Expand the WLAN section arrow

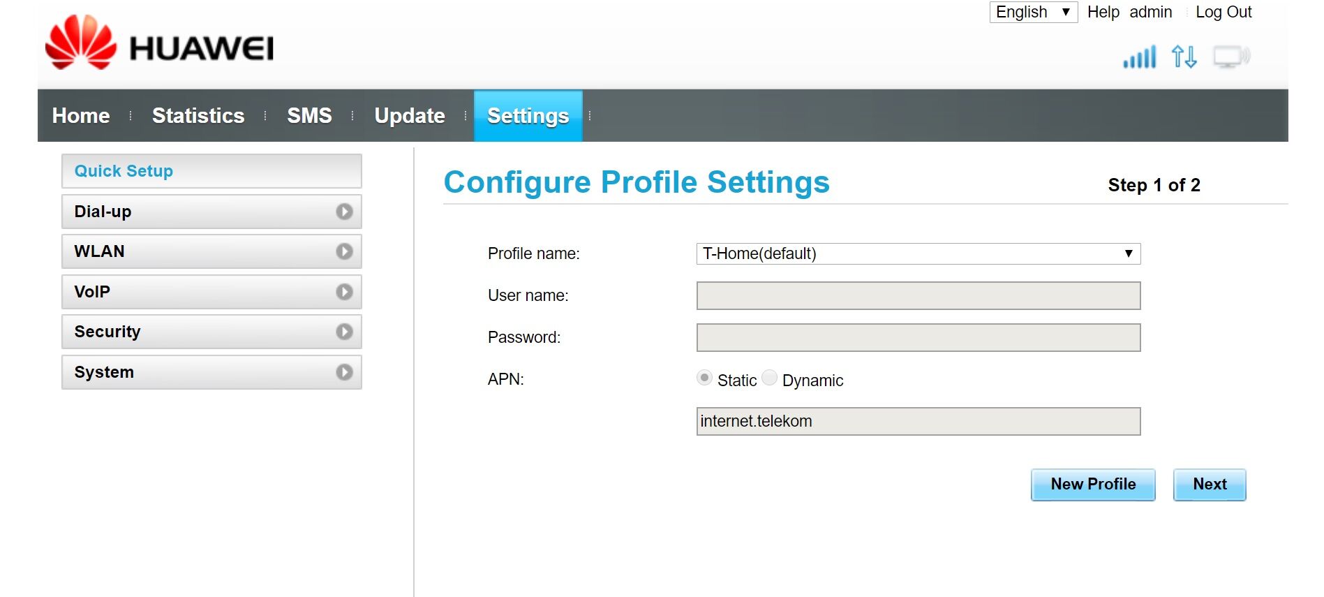click(344, 251)
